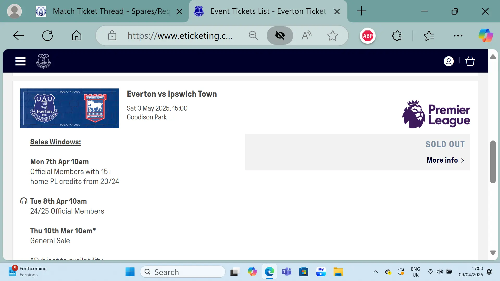Show hidden icons in system tray
The image size is (500, 281).
[376, 272]
